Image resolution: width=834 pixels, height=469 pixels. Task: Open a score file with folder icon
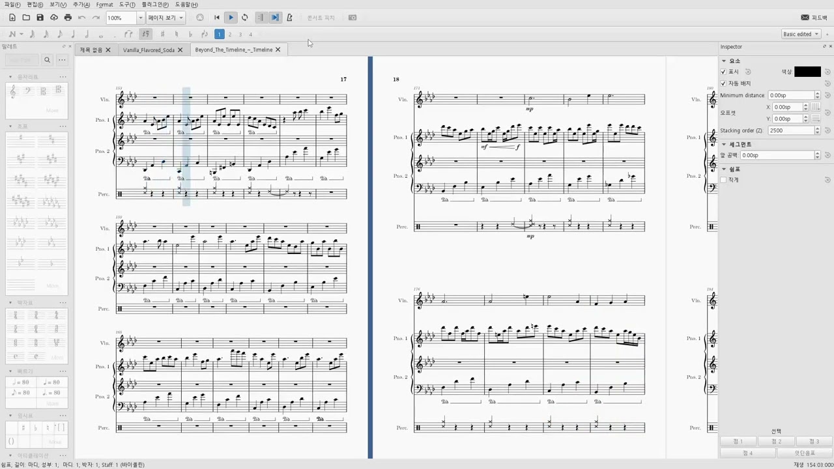point(26,18)
